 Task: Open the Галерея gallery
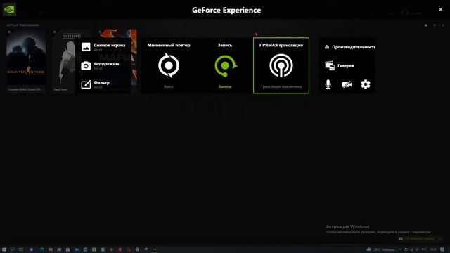point(340,65)
